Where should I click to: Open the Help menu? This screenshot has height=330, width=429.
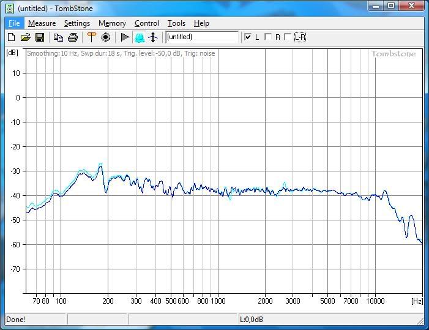(201, 23)
